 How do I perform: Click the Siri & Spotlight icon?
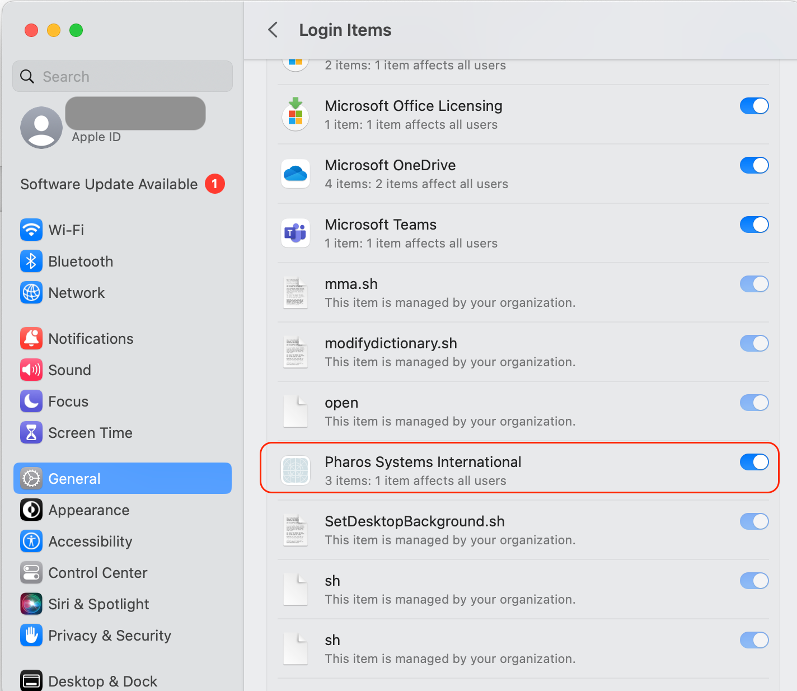coord(31,604)
